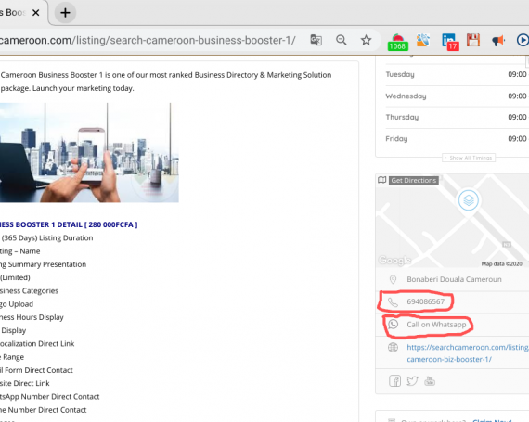Click the zoom magnifier icon in address bar
Screen dimensions: 529x422
(342, 40)
